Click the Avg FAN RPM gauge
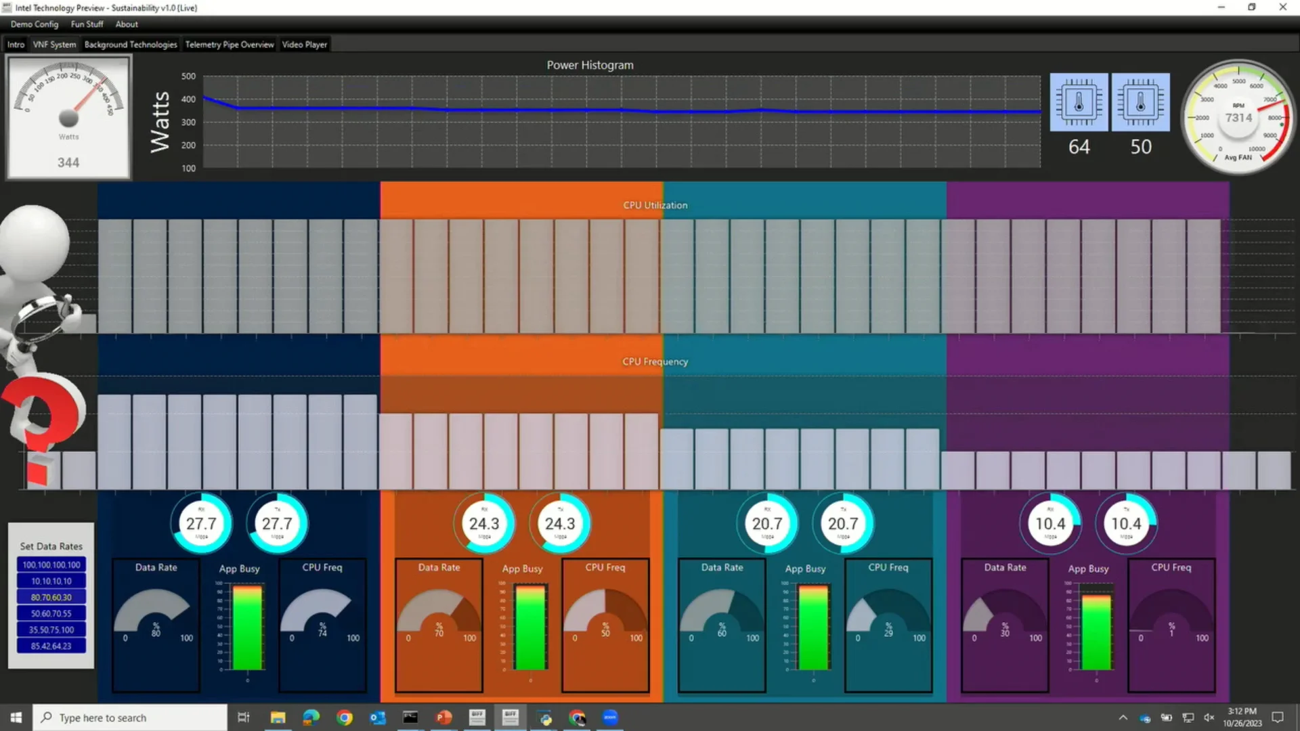This screenshot has width=1300, height=731. [1238, 117]
